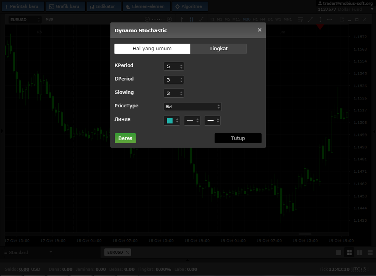Open the Elemen-elemen menu

coord(146,6)
